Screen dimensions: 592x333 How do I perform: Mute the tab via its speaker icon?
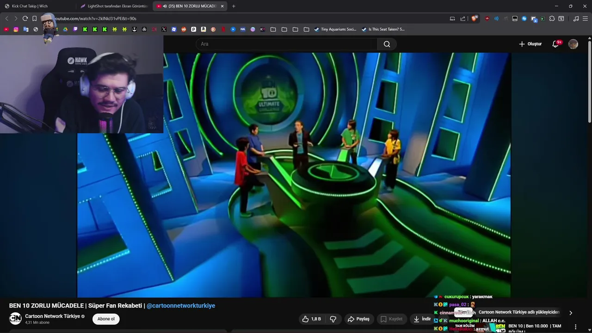165,6
